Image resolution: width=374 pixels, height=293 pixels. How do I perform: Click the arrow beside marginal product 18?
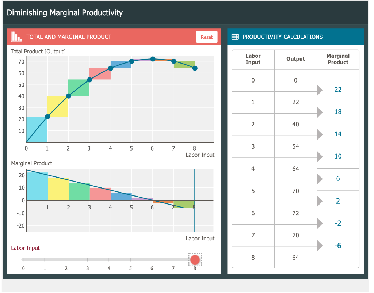point(320,113)
